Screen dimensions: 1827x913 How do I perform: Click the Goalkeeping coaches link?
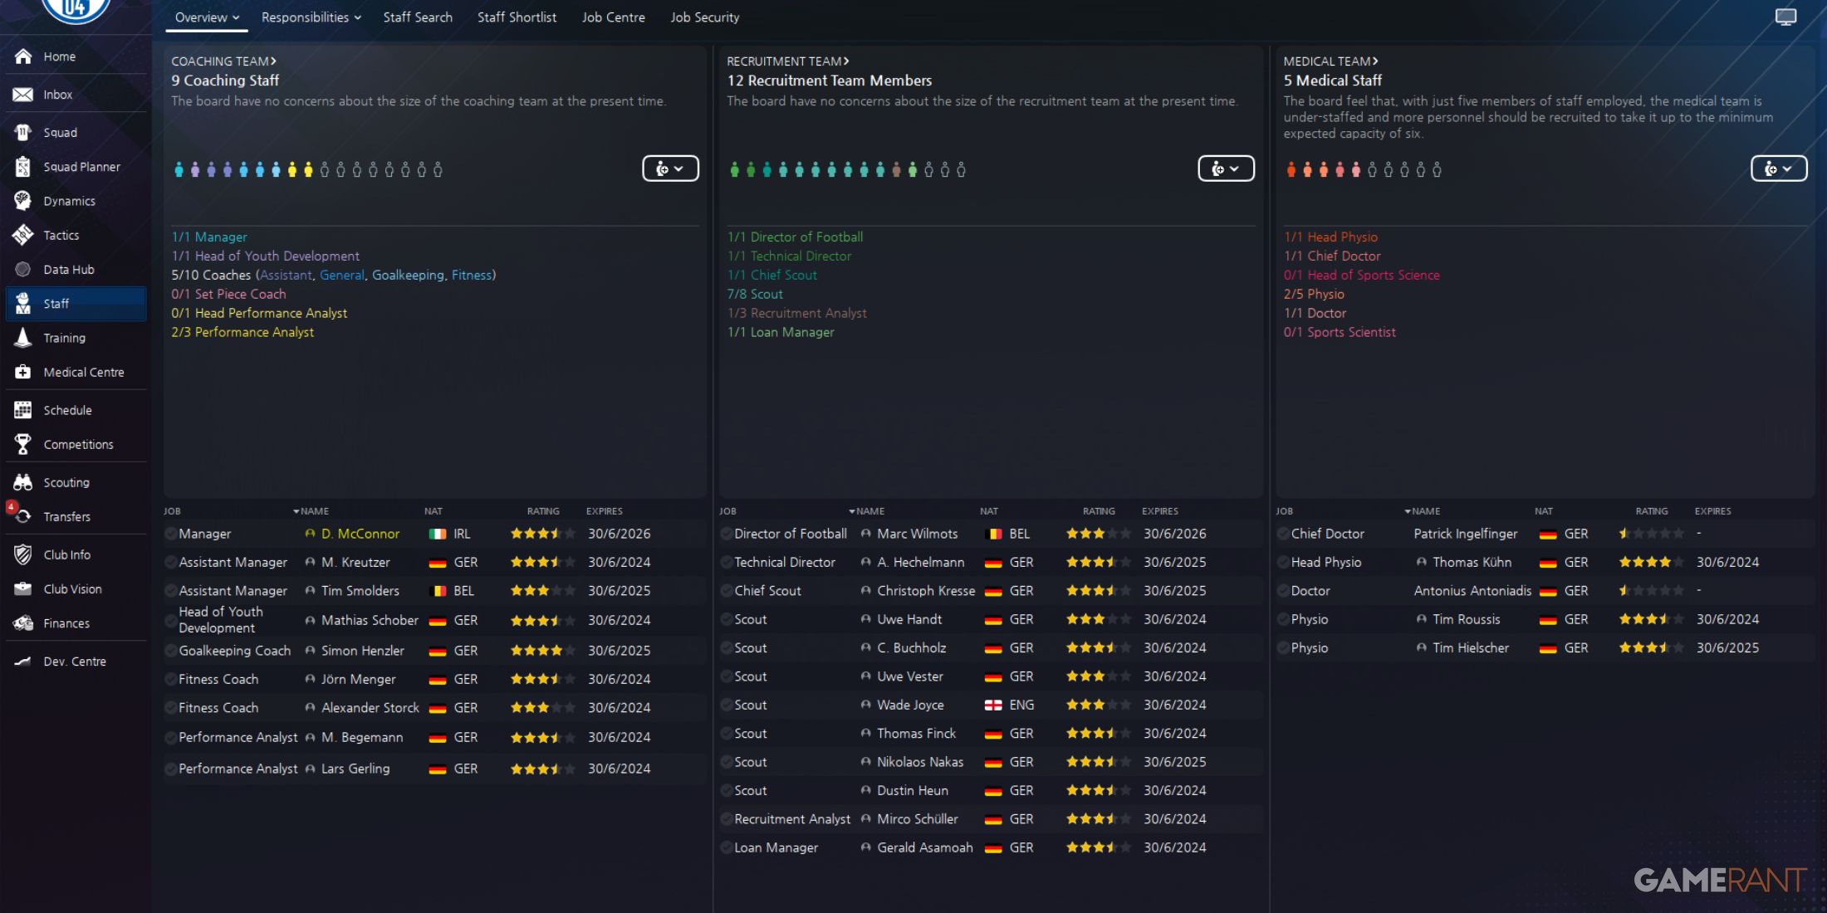[x=408, y=275]
